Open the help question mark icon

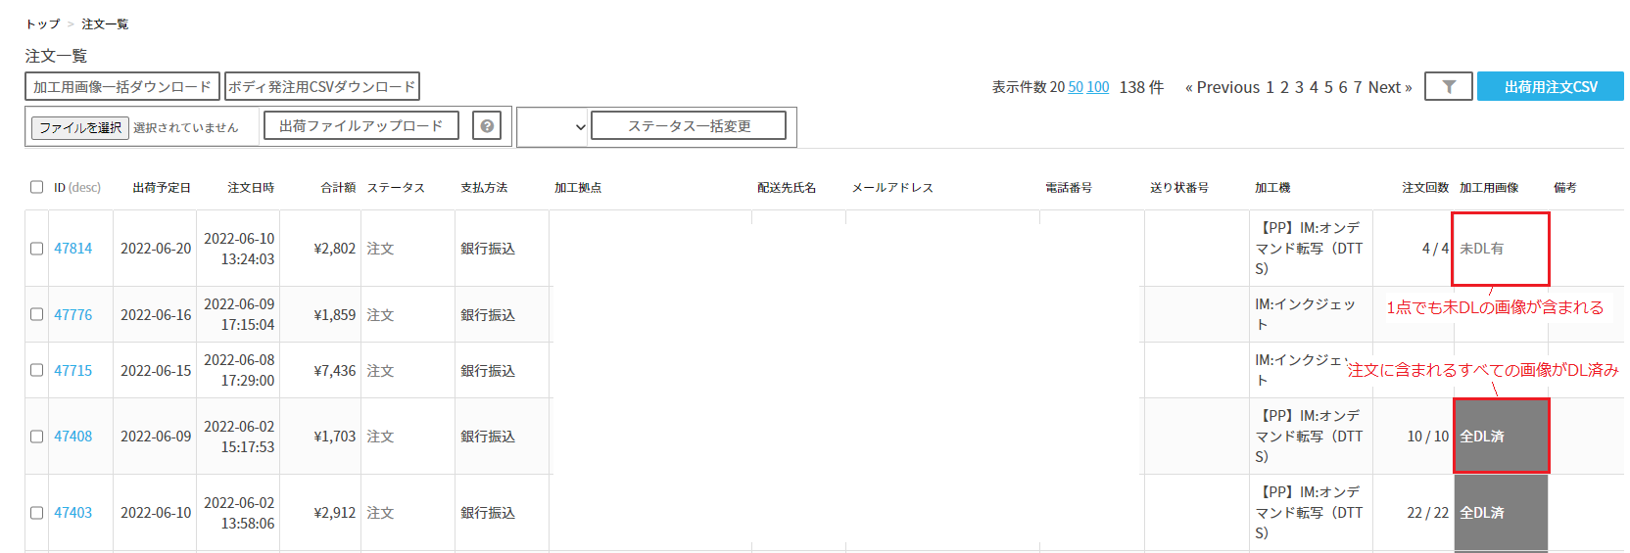487,126
